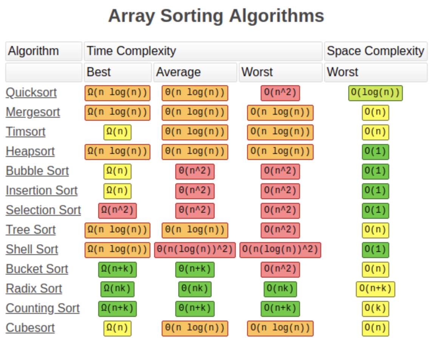Open the Selection Sort link
The image size is (433, 344).
[43, 210]
